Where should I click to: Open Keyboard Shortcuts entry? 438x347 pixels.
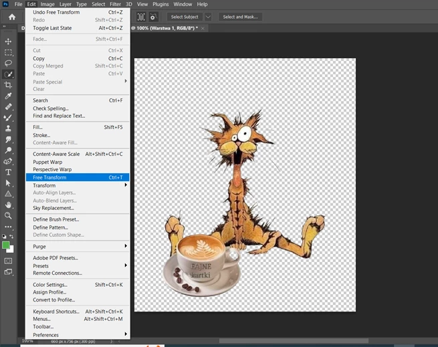(x=78, y=312)
